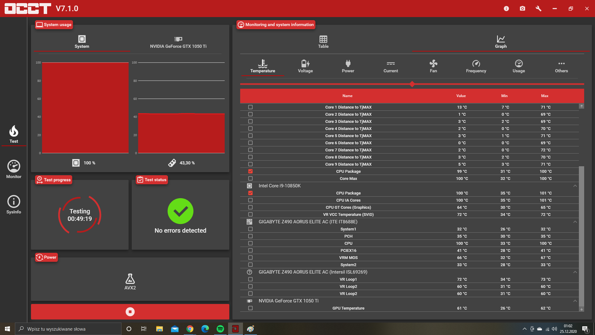Screen dimensions: 595x335
Task: Switch to NVIDIA GeForce GTX 1050 Ti usage tab
Action: click(178, 42)
